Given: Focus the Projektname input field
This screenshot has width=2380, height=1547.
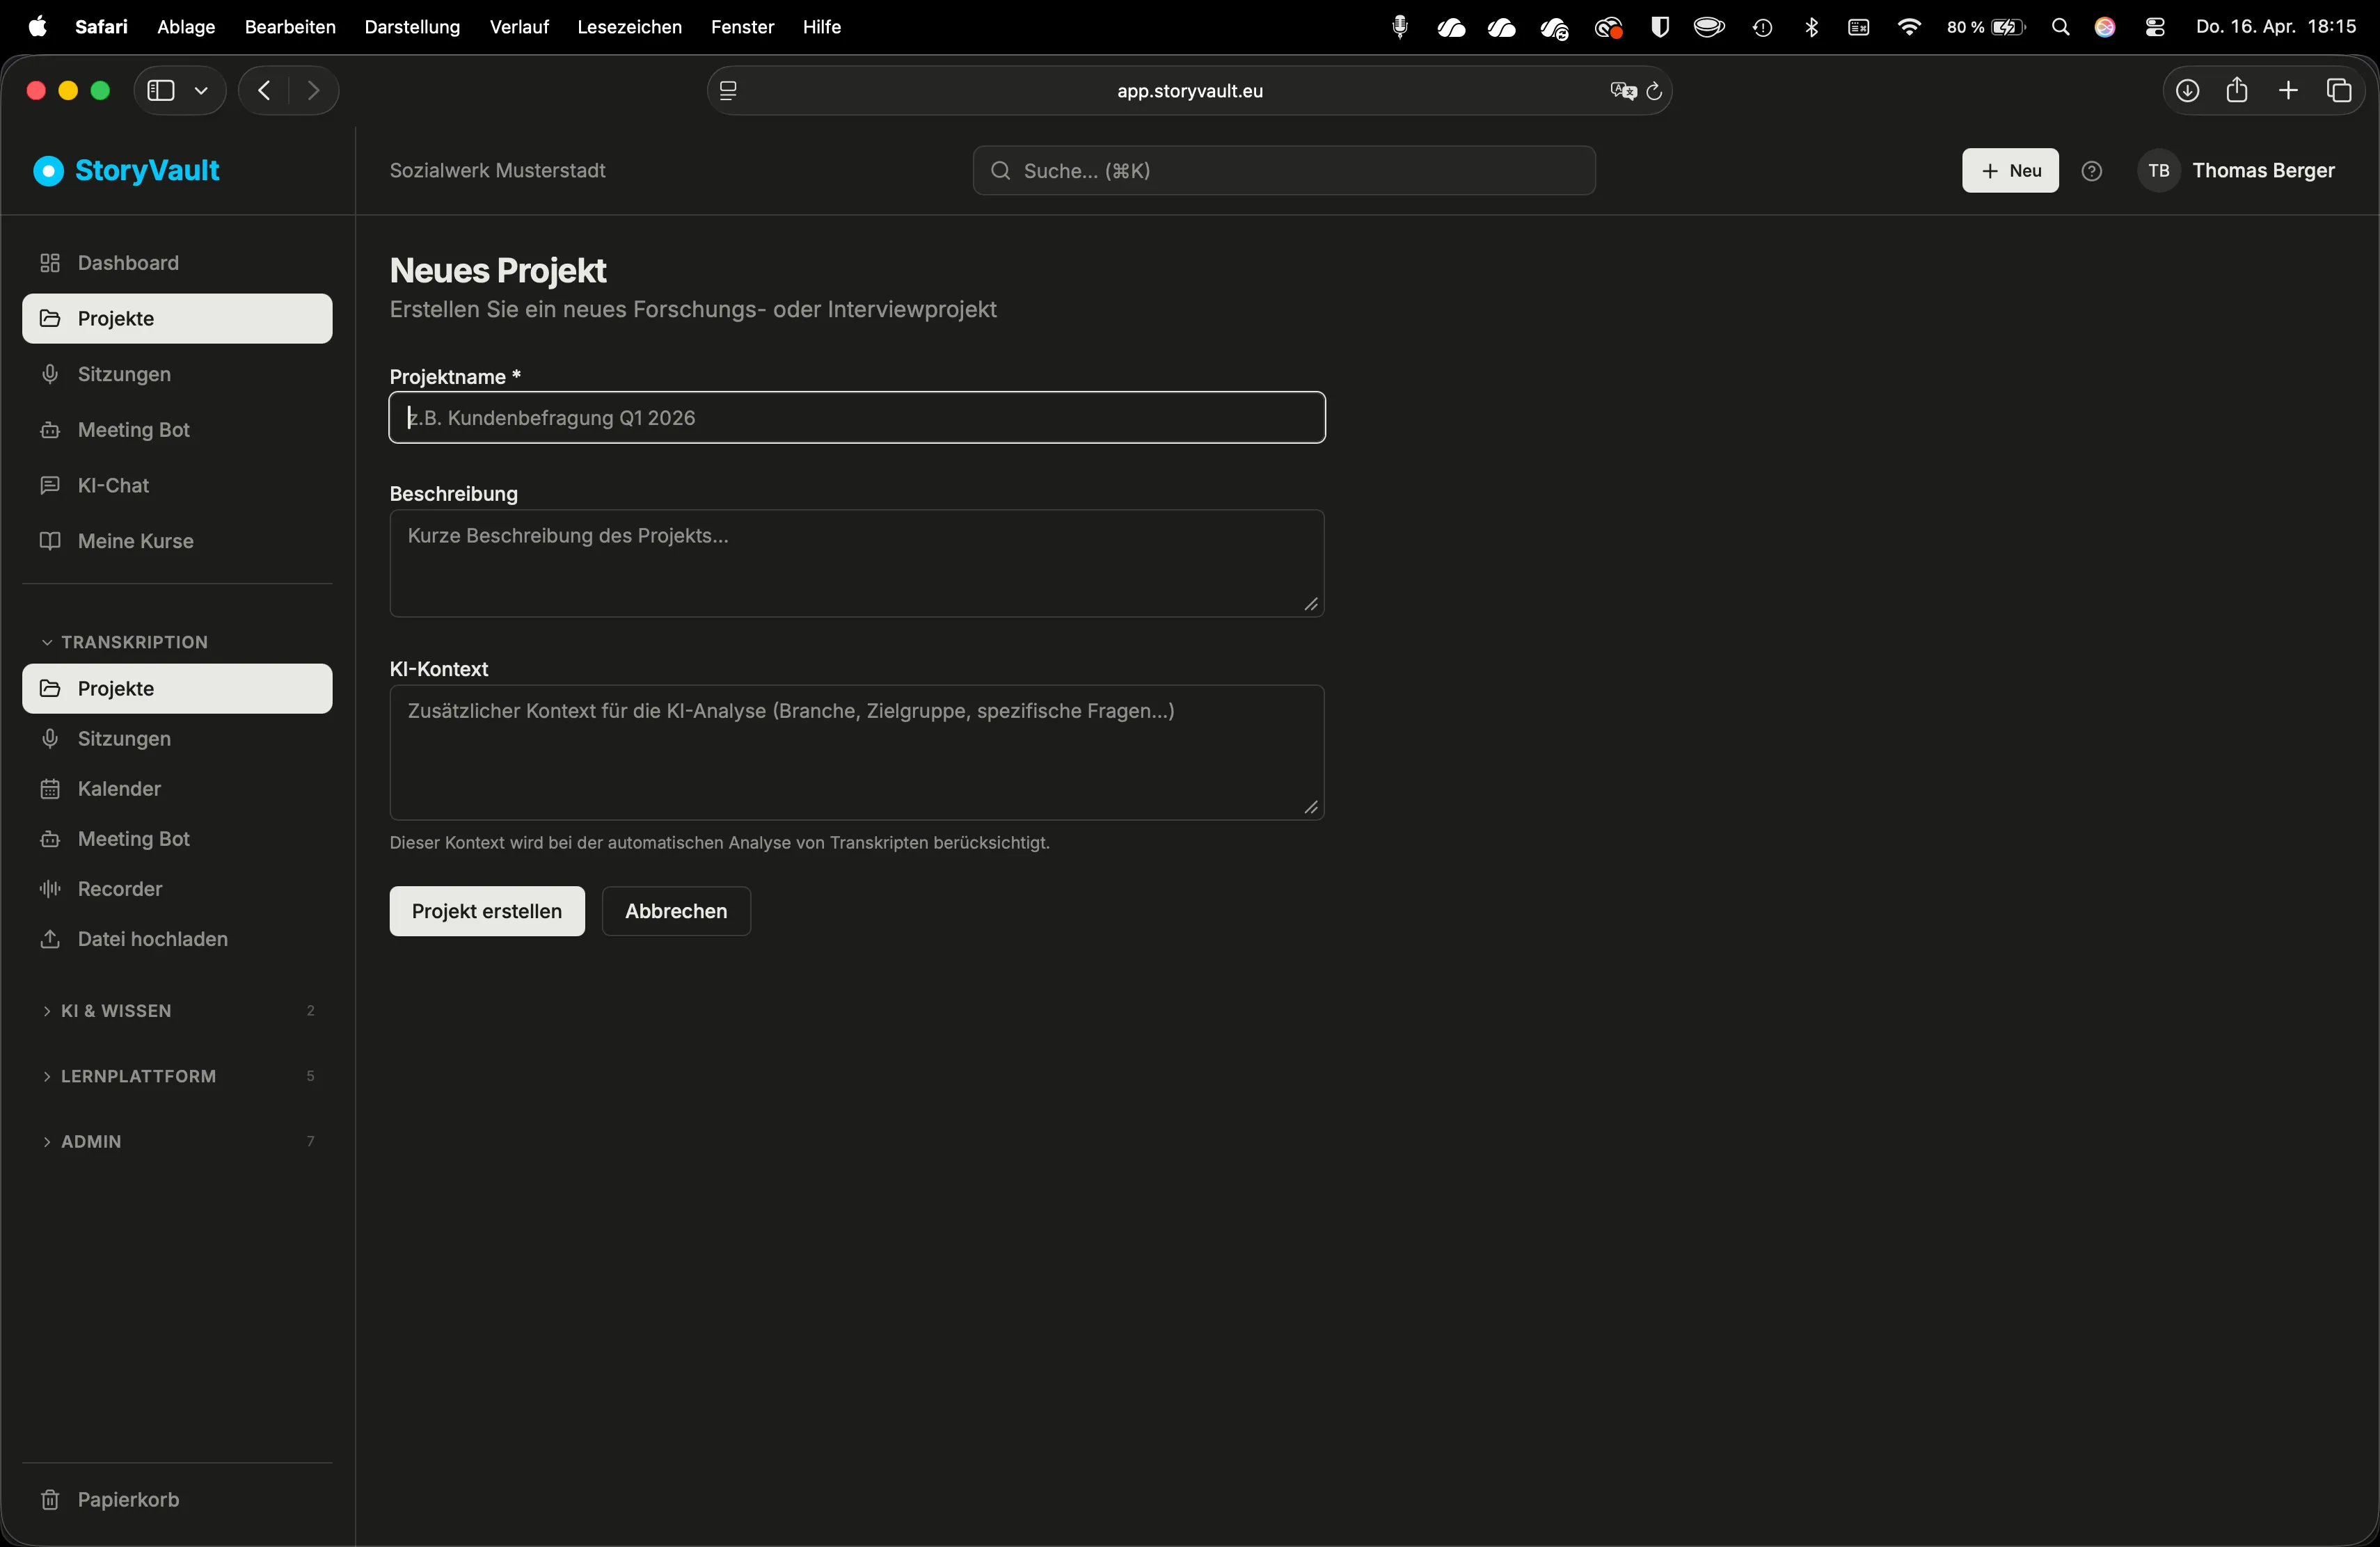Looking at the screenshot, I should pos(857,418).
